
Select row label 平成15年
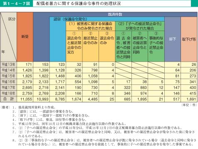[x=8, y=76]
